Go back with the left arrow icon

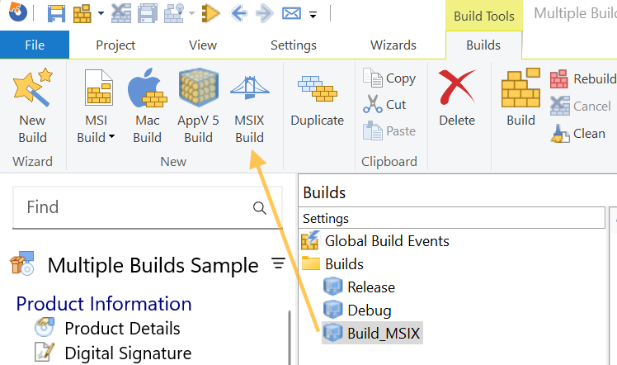tap(239, 14)
